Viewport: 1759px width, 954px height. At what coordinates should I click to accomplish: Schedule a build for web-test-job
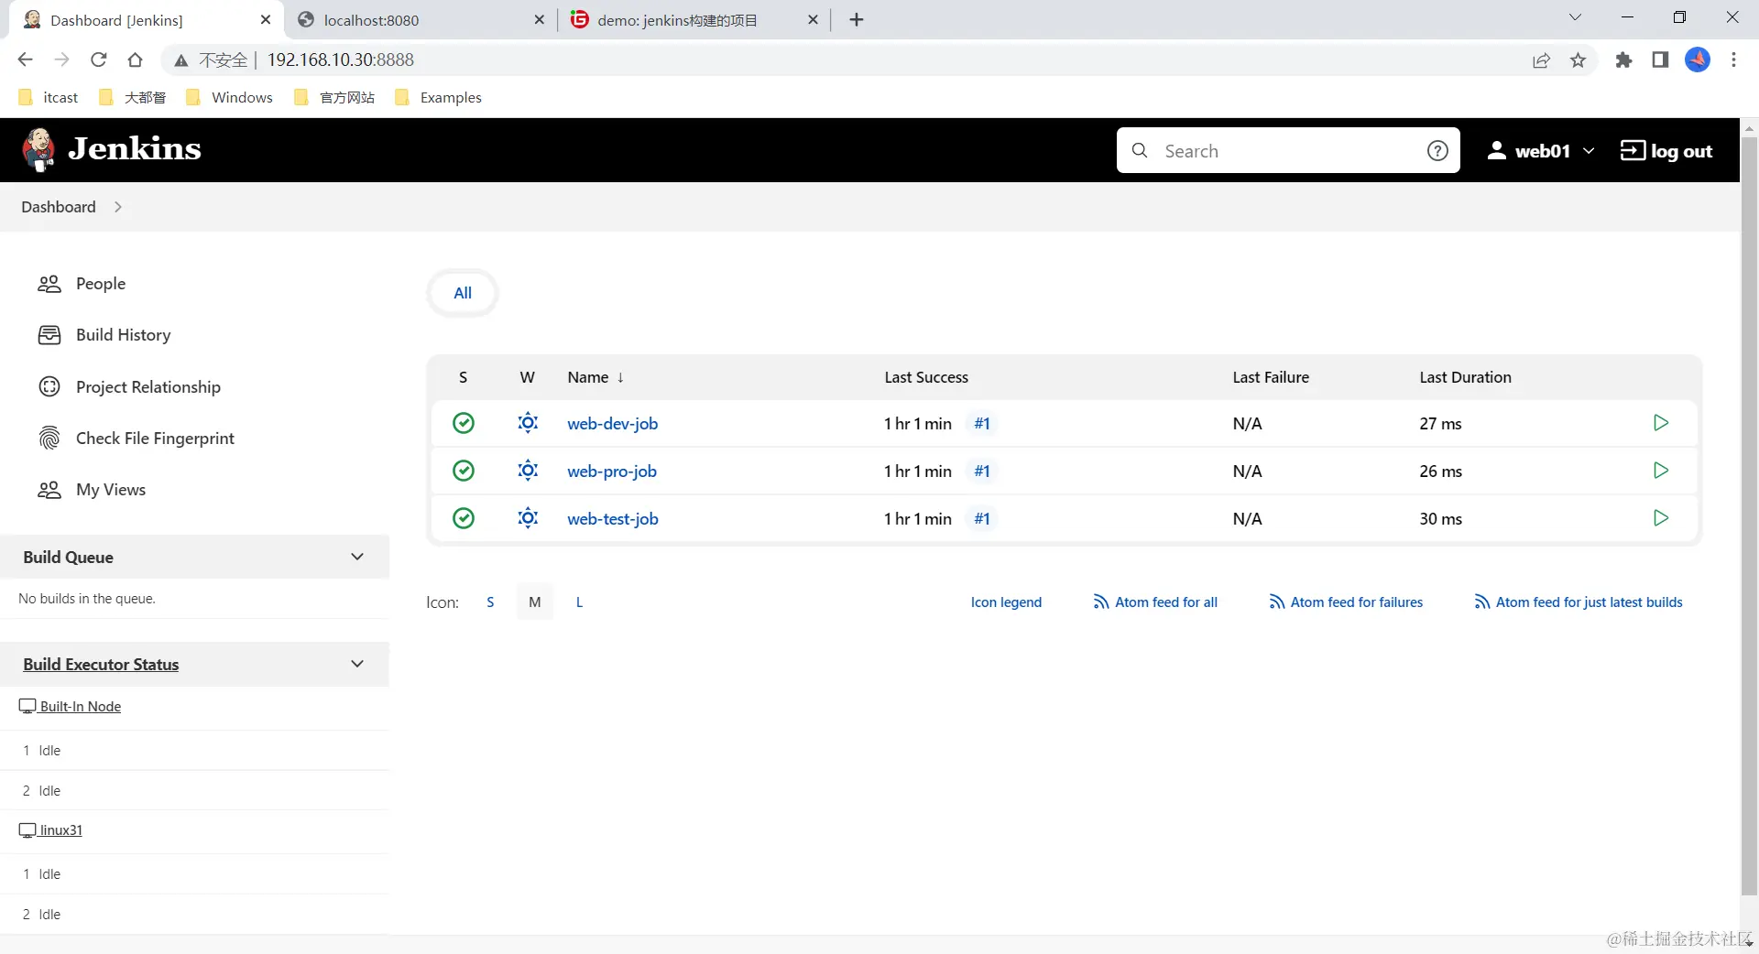click(1661, 518)
